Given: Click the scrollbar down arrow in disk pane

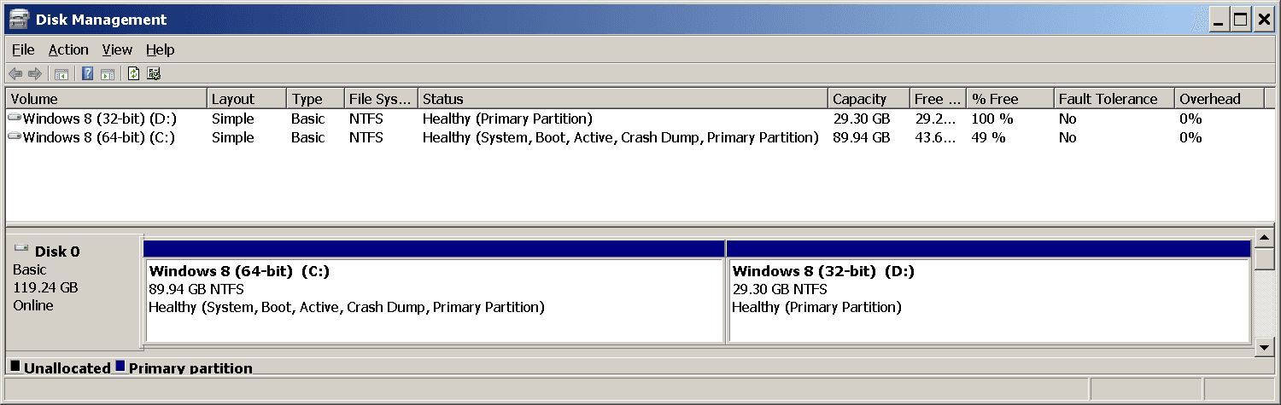Looking at the screenshot, I should pyautogui.click(x=1264, y=347).
